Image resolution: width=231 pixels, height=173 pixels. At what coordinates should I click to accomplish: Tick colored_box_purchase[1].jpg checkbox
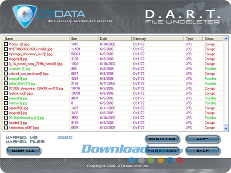6,74
